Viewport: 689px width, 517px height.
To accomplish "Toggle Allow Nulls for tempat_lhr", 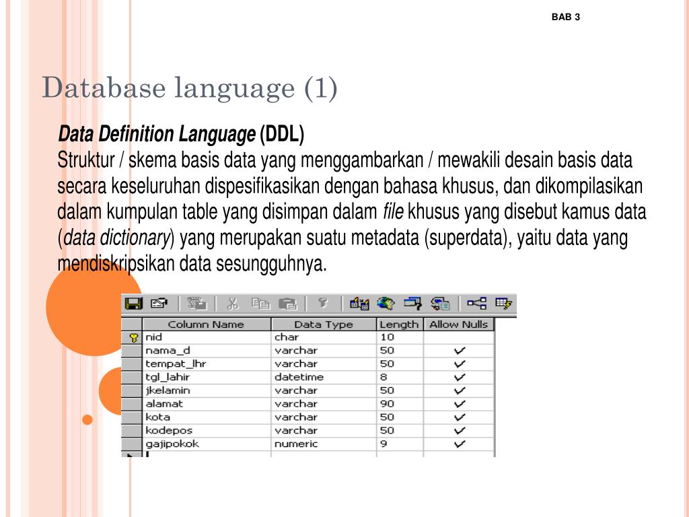I will tap(459, 364).
